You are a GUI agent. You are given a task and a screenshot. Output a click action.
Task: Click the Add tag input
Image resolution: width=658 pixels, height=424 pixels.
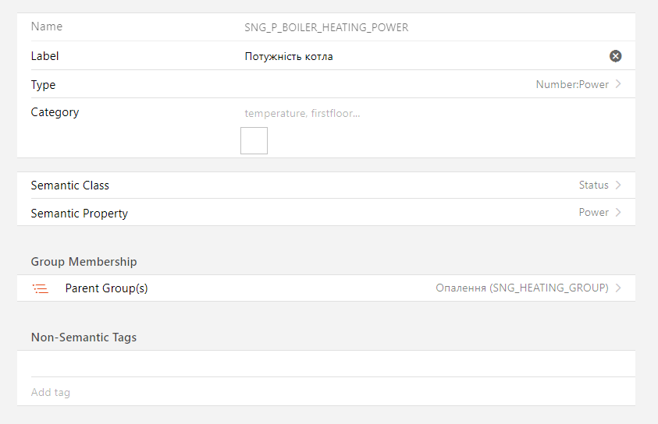[x=312, y=392]
